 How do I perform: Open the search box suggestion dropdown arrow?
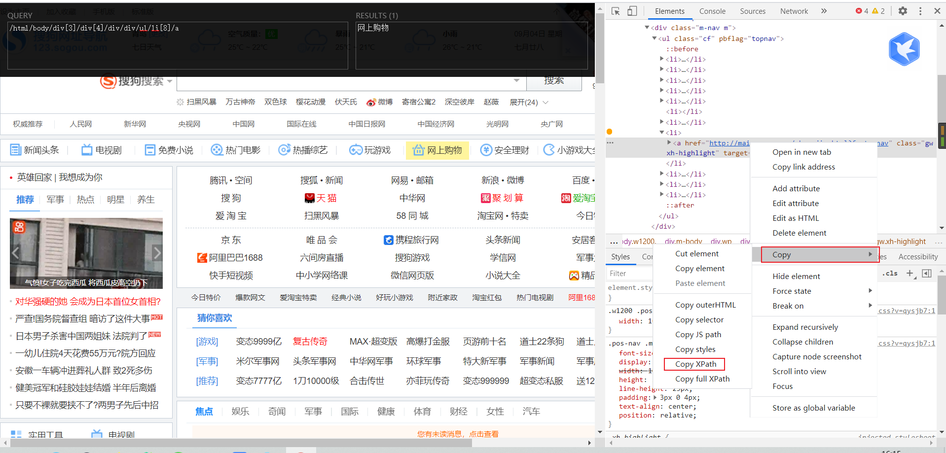(516, 80)
